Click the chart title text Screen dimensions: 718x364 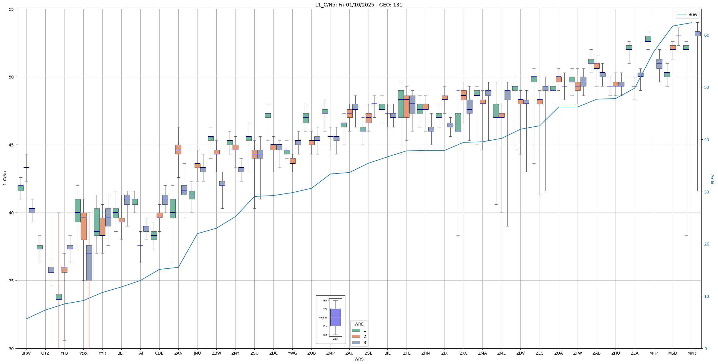359,5
